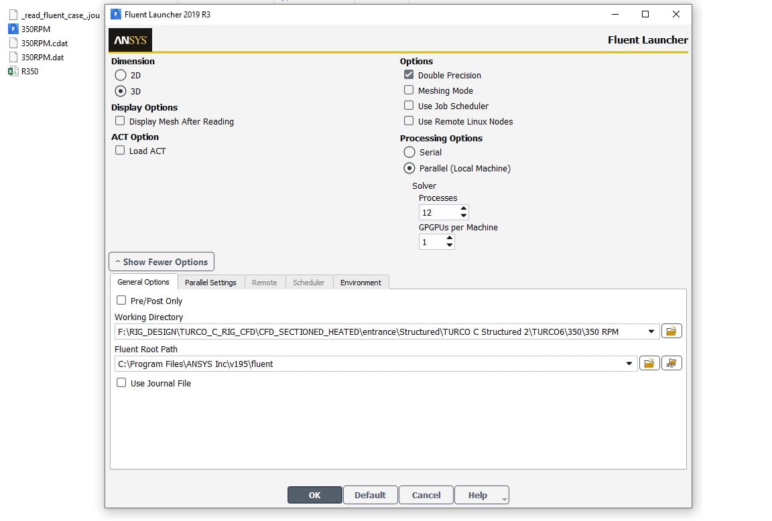Screen dimensions: 772x521
Task: Enable the Pre/Post Only checkbox
Action: 121,300
